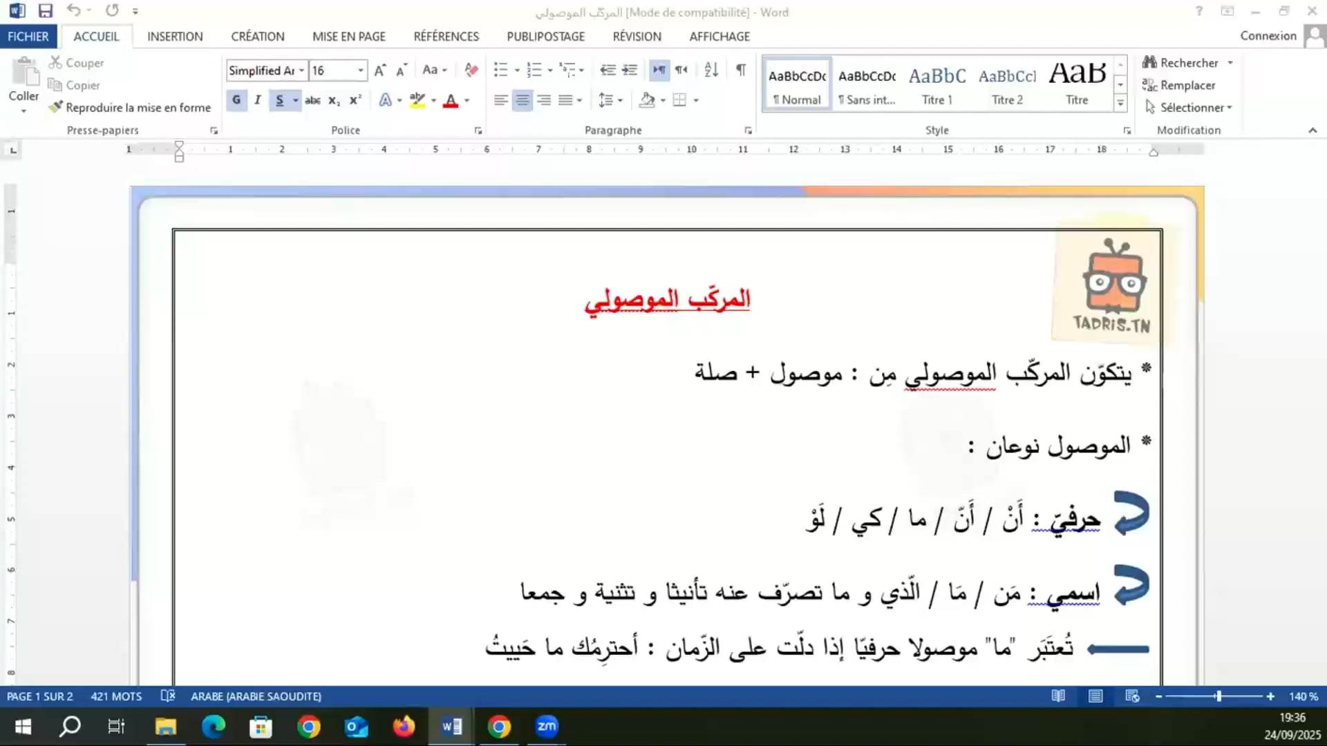Image resolution: width=1327 pixels, height=746 pixels.
Task: Click the Strikethrough abc icon
Action: 312,100
